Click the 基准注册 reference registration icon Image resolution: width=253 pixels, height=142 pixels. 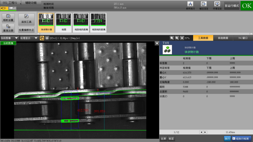pos(8,28)
